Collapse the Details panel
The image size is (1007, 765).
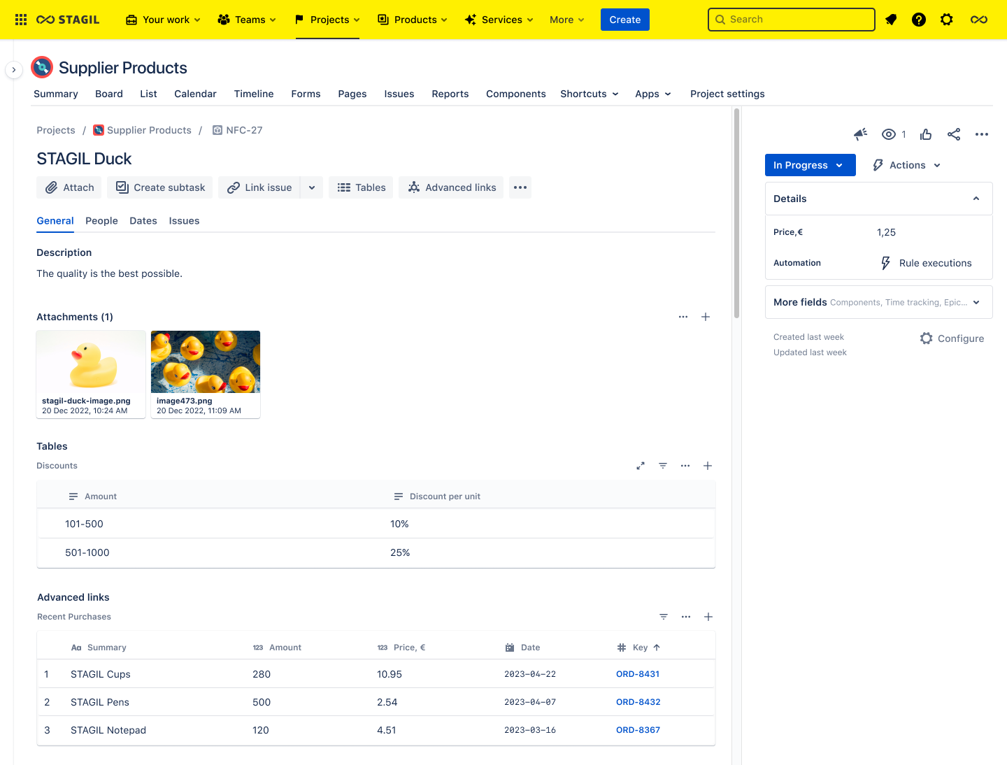(x=976, y=199)
